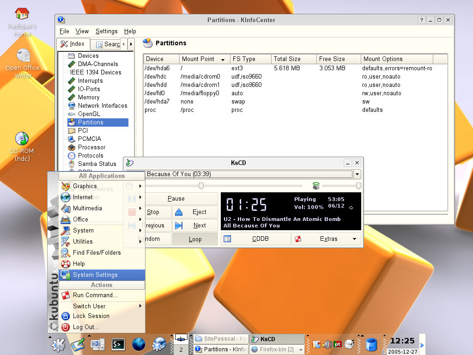473x355 pixels.
Task: Open Multimedia submenu in the K menu
Action: click(x=102, y=208)
